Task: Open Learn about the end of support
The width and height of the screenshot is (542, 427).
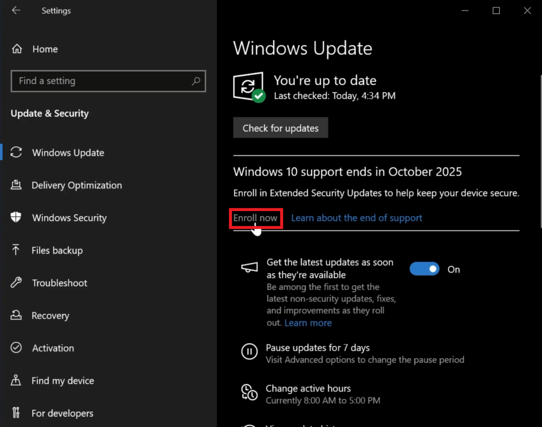Action: pos(357,218)
